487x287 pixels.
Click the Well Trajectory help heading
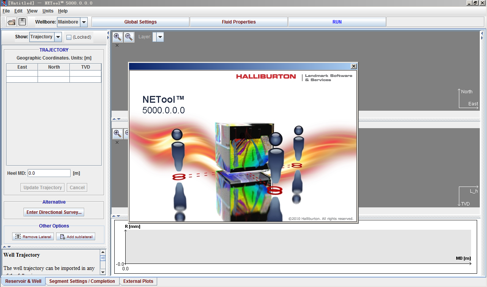tap(22, 255)
